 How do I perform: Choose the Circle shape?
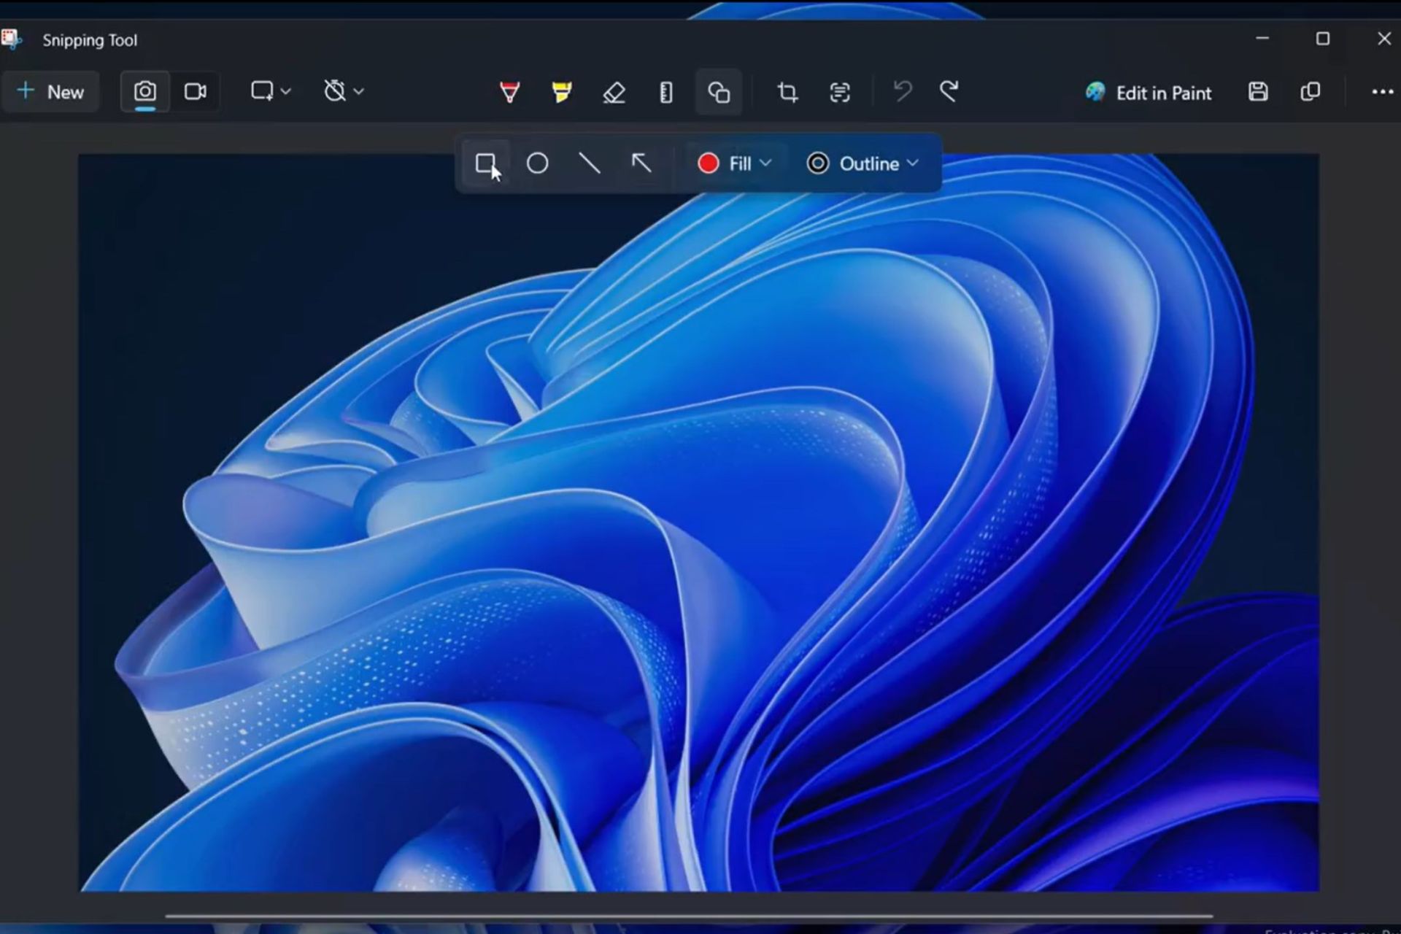[538, 163]
